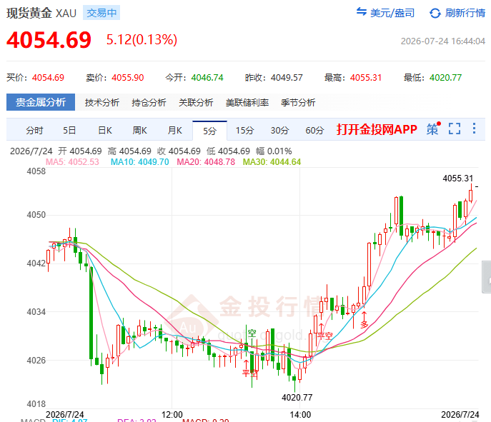Image resolution: width=491 pixels, height=422 pixels.
Task: Switch chart to 月K view
Action: [x=174, y=130]
